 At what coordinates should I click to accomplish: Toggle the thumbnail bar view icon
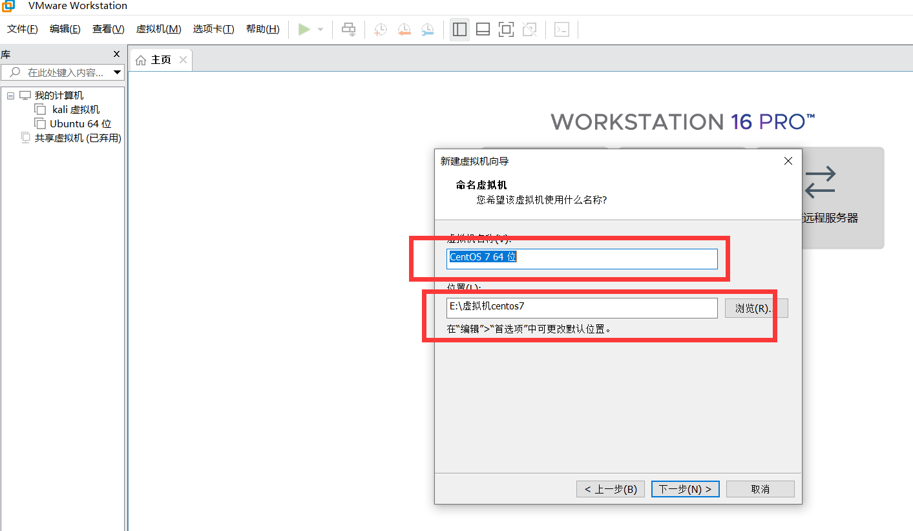coord(483,29)
